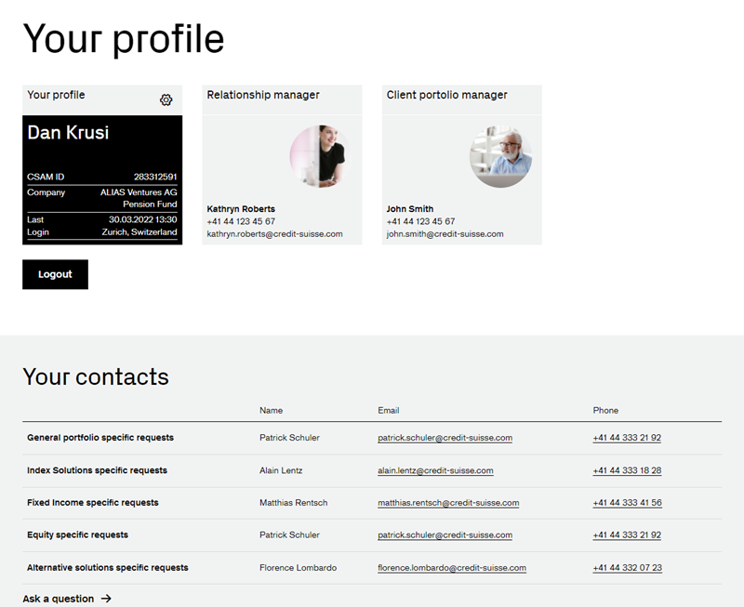Click florence.lombardo@credit-suisse.com email link

pyautogui.click(x=452, y=568)
